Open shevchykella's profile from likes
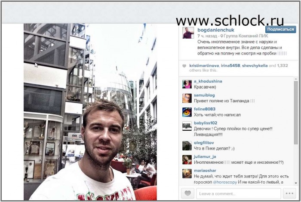Screen dimensions: 301x202 click(255, 66)
